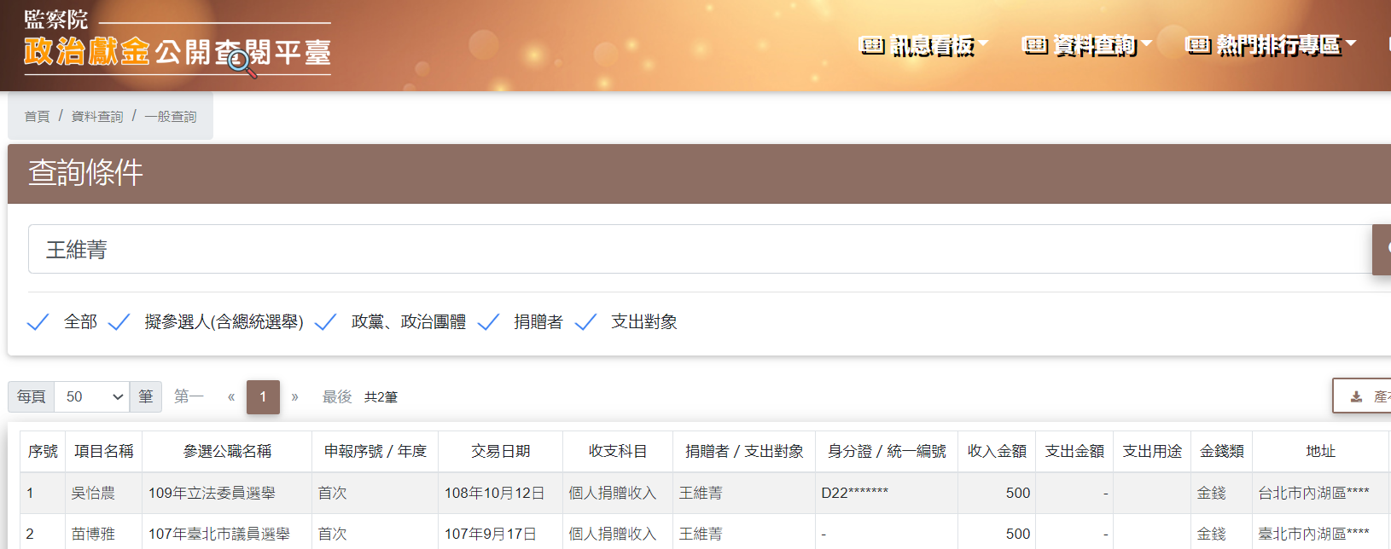Click the date 108年10月12日
Screen dimensions: 1391x549
pyautogui.click(x=495, y=494)
